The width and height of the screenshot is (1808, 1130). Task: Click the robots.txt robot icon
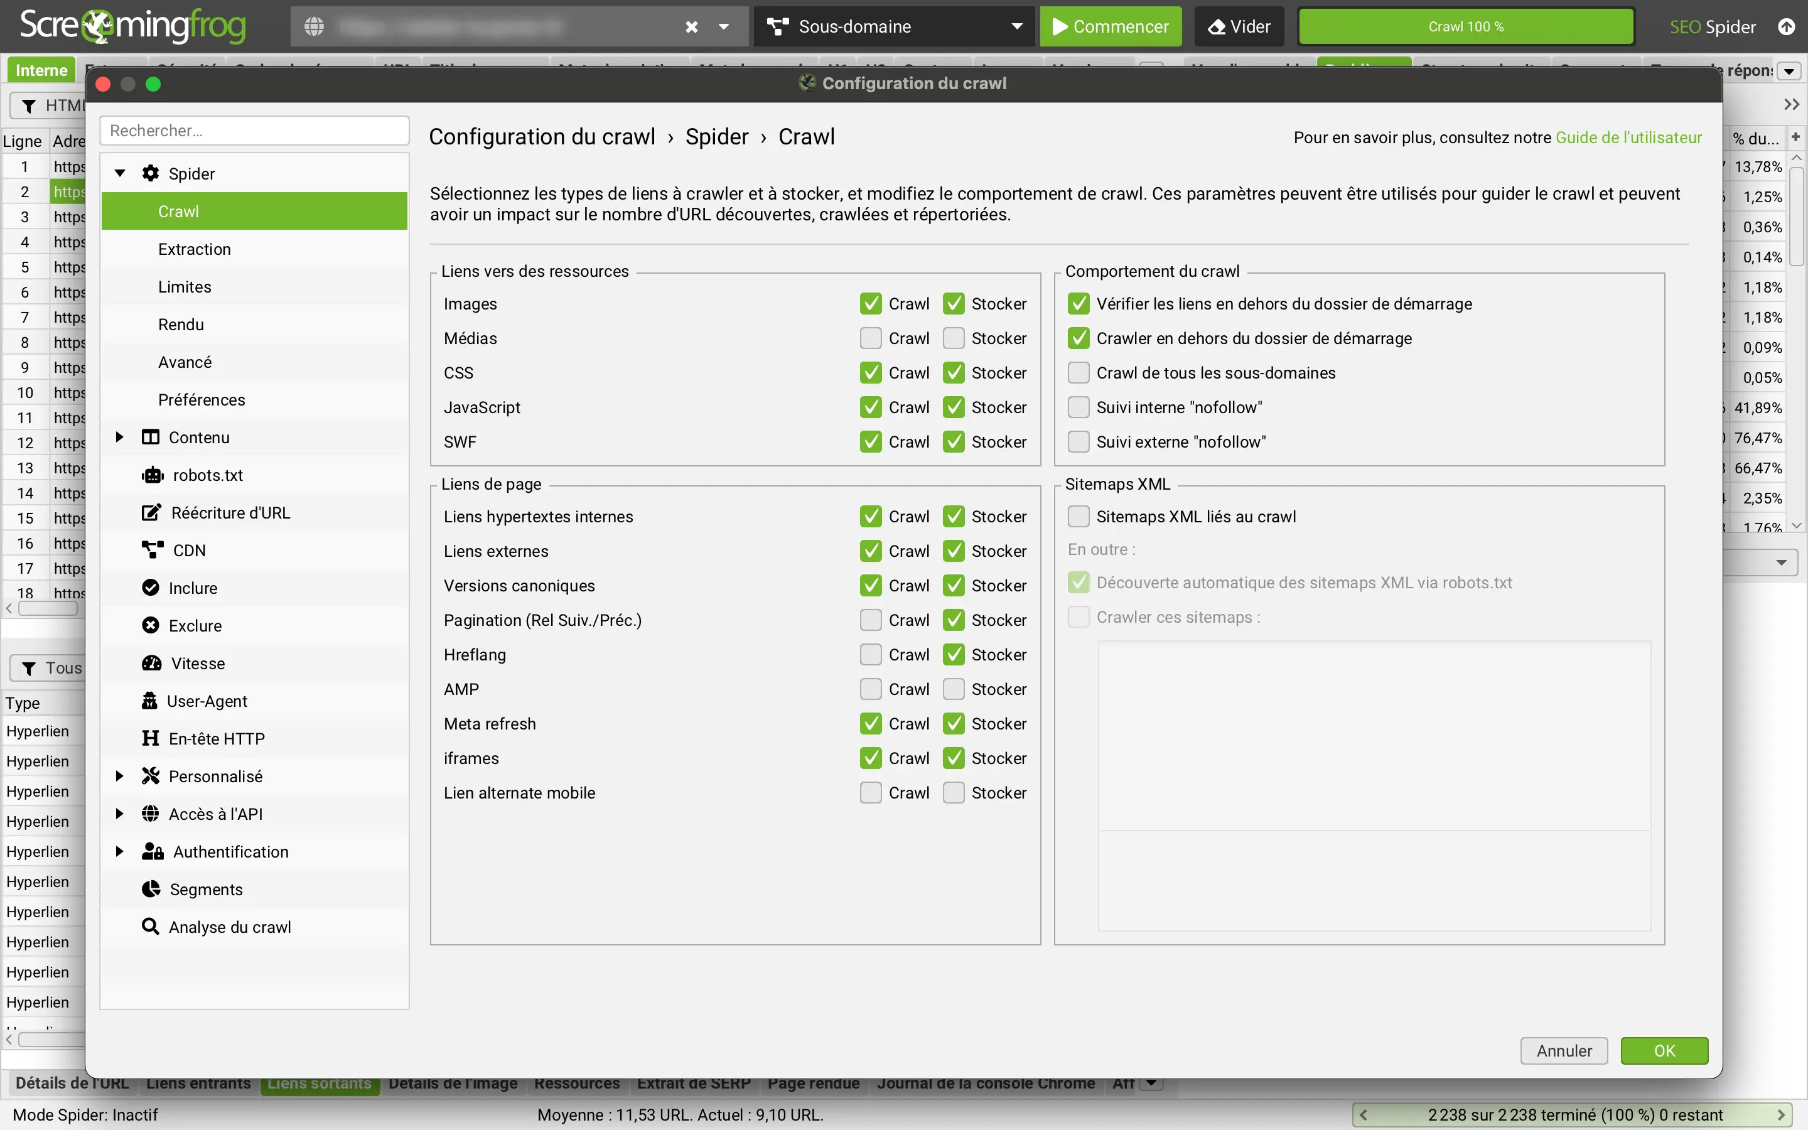[153, 475]
